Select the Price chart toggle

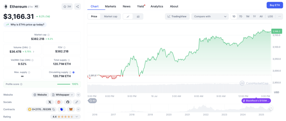tap(94, 16)
